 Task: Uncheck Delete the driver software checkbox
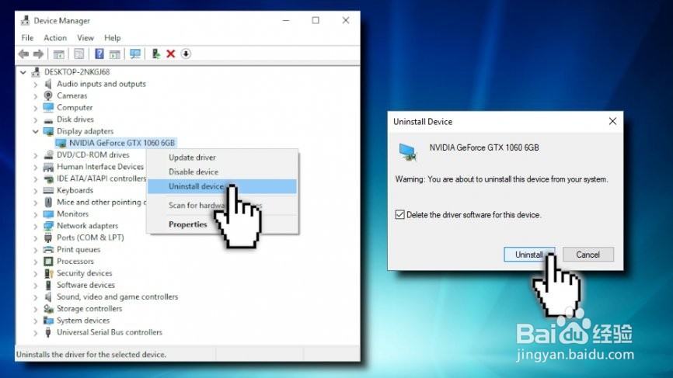399,215
